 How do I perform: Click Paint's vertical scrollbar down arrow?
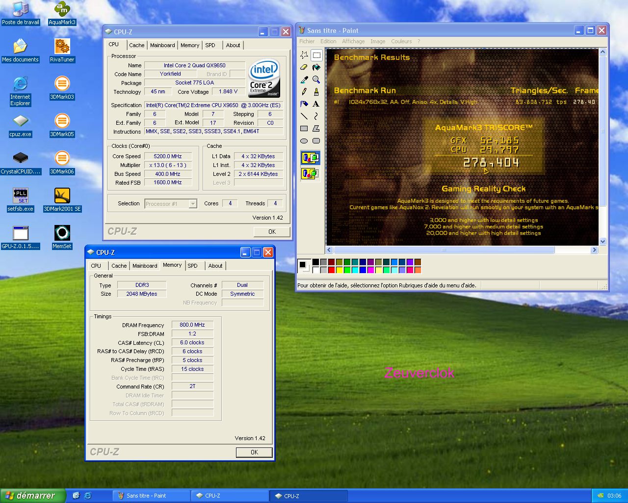click(x=603, y=242)
